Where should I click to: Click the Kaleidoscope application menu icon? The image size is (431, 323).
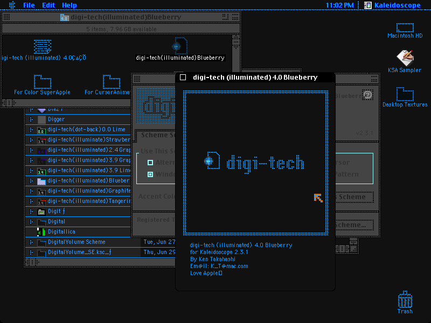368,5
